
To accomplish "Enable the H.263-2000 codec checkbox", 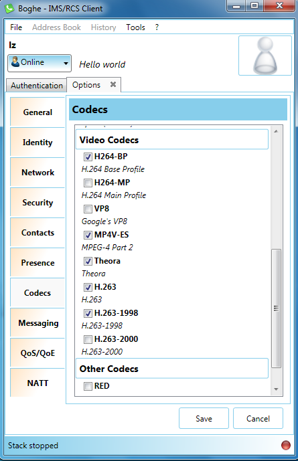I will pos(88,339).
